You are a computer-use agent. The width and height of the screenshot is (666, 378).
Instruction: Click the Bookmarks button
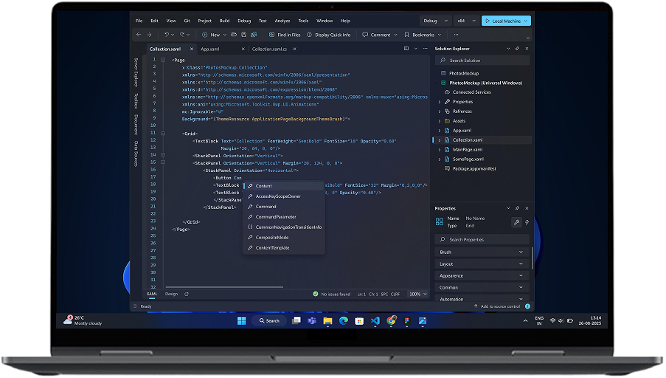point(419,35)
